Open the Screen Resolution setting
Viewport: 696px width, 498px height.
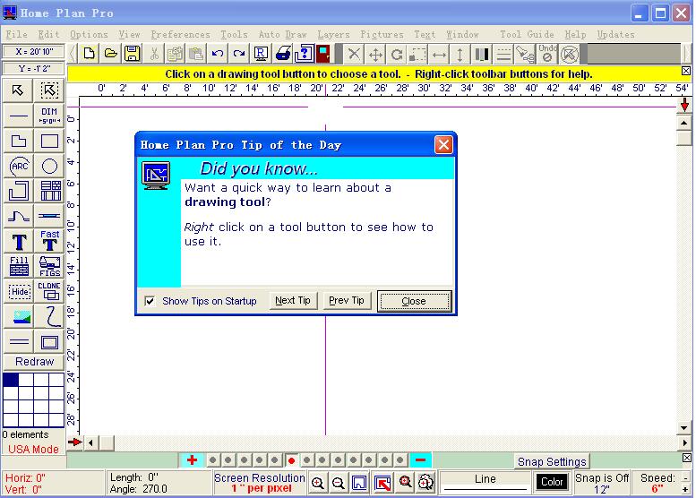pos(259,483)
